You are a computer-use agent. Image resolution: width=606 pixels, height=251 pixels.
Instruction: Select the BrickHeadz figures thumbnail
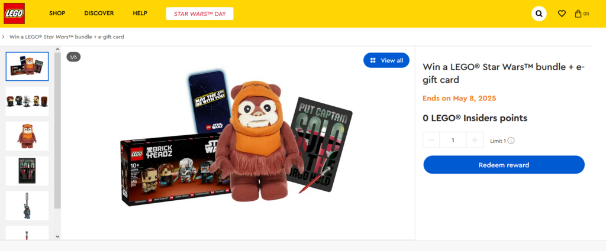click(27, 101)
